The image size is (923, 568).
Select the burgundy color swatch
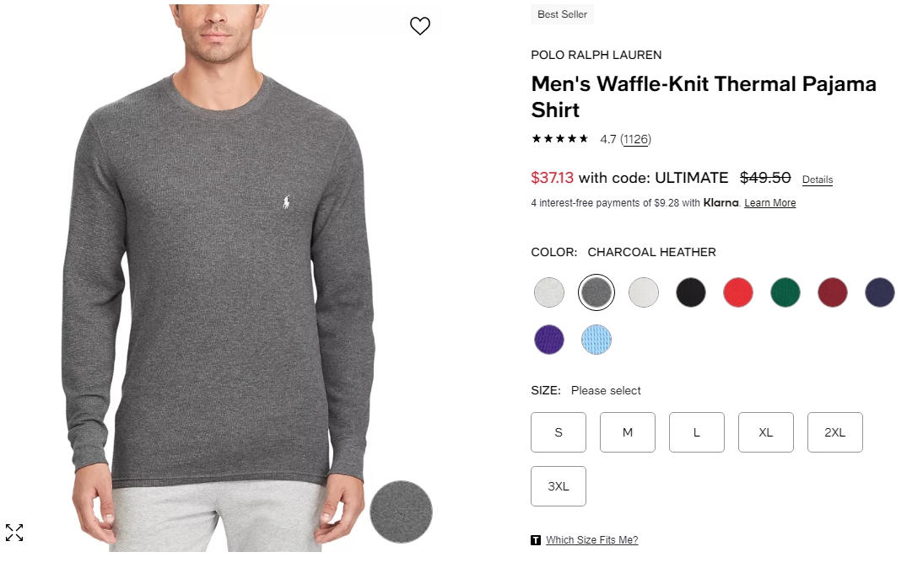pos(833,292)
